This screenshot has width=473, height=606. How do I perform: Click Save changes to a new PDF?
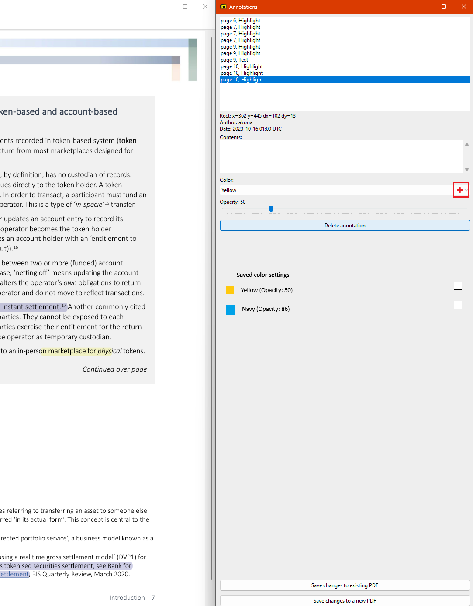[345, 601]
